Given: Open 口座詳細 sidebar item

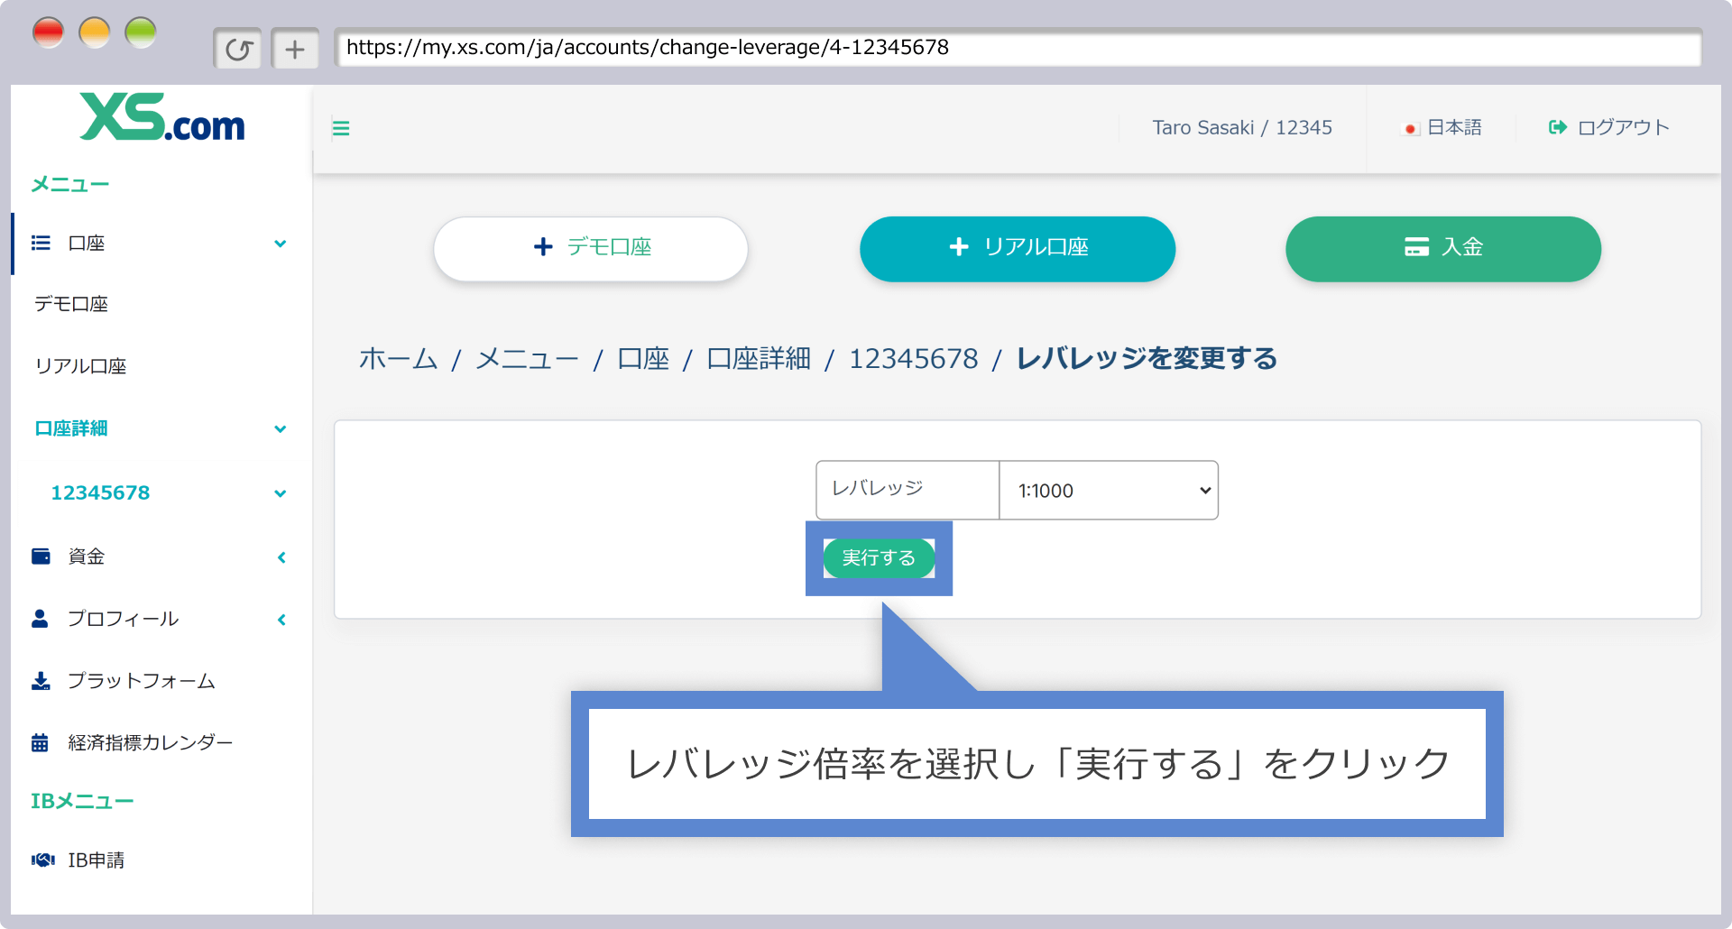Looking at the screenshot, I should pyautogui.click(x=71, y=428).
